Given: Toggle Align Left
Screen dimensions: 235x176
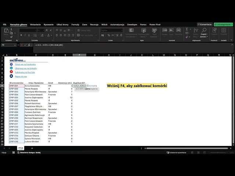Looking at the screenshot, I should coord(57,35).
